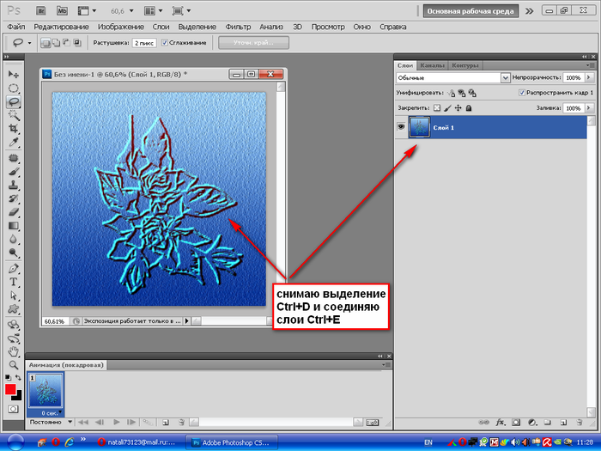Open the Фильтр menu

click(x=238, y=27)
